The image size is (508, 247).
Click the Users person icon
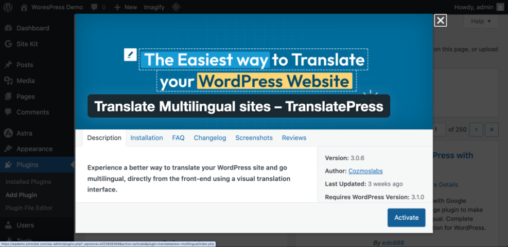click(x=8, y=225)
